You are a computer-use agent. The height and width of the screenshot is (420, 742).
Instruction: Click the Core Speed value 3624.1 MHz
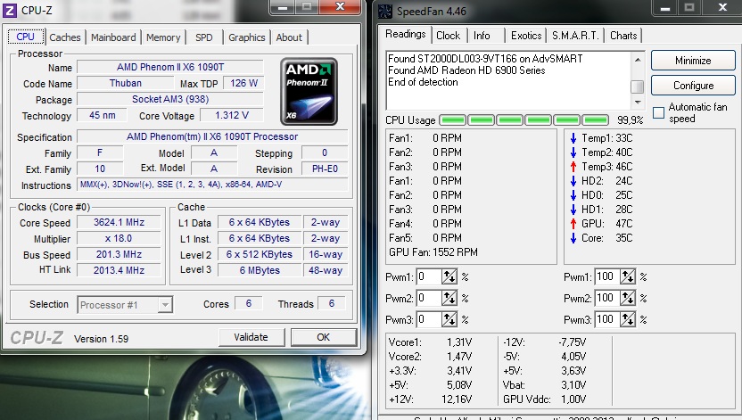(119, 222)
